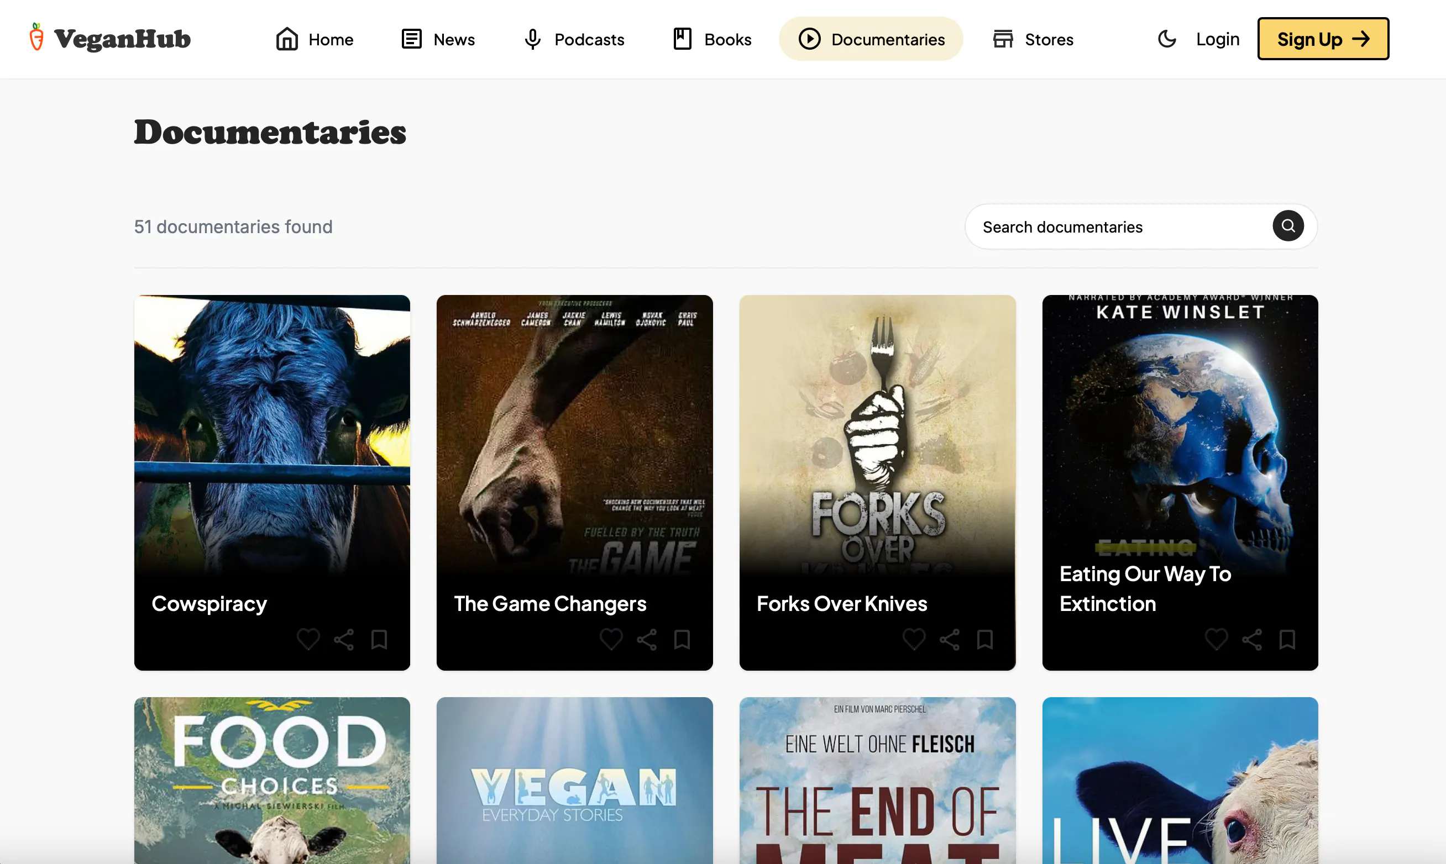Screen dimensions: 1446x864
Task: Like the Cowspiracy documentary
Action: click(x=308, y=639)
